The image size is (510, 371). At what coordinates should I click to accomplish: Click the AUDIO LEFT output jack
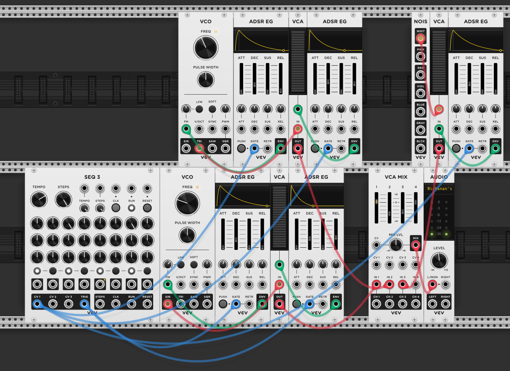pyautogui.click(x=432, y=304)
